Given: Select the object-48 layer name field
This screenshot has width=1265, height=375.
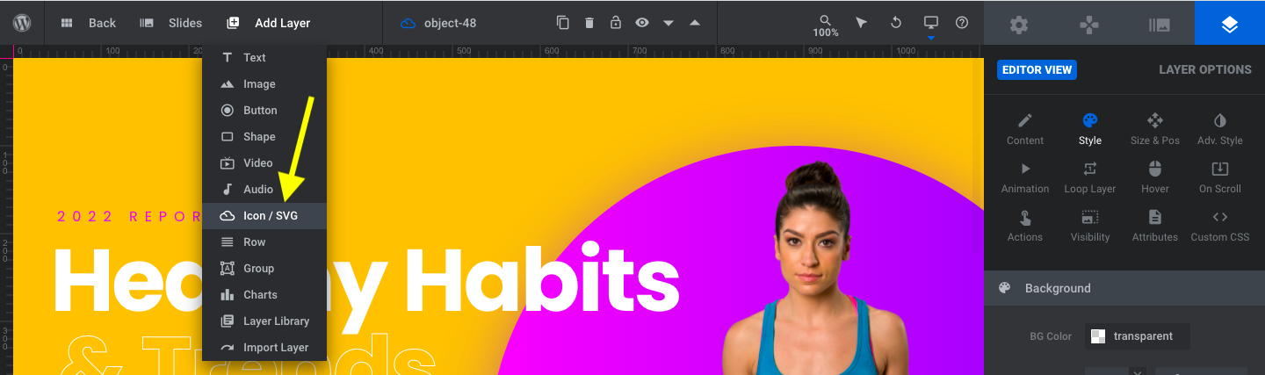Looking at the screenshot, I should (450, 23).
